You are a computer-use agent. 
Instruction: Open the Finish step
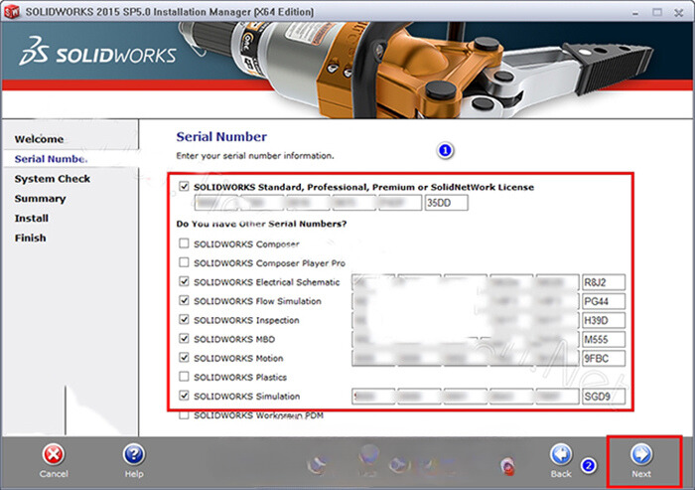[30, 238]
